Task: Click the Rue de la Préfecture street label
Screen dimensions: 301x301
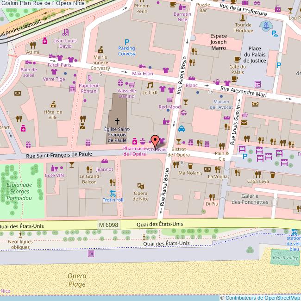Action: point(243,10)
